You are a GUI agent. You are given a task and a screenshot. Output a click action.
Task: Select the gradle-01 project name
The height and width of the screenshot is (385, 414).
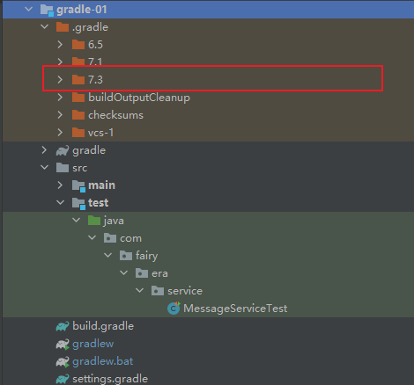pyautogui.click(x=82, y=10)
